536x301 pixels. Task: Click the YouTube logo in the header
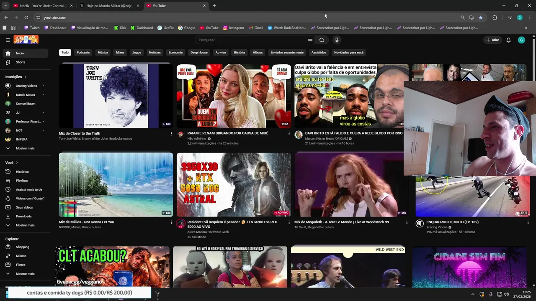click(26, 40)
